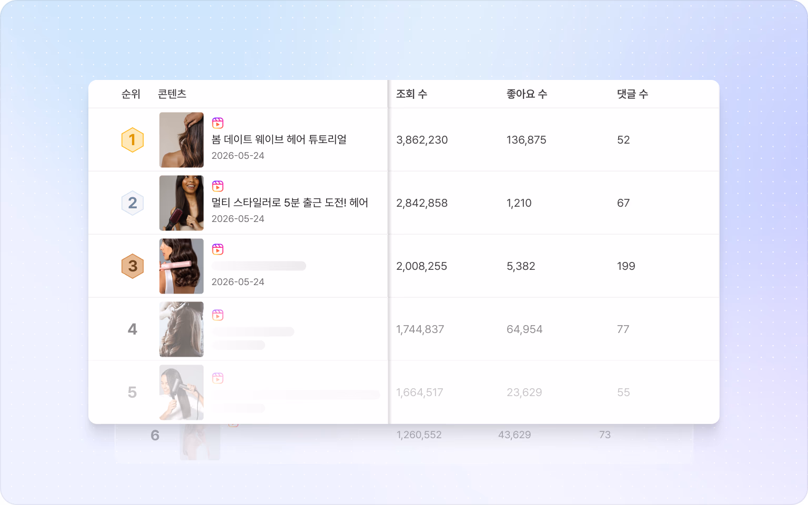Open the 봄 데이트 웨이브 헤어 튜토리얼 content
This screenshot has height=505, width=808.
click(x=279, y=139)
